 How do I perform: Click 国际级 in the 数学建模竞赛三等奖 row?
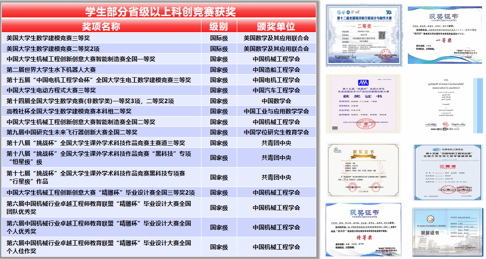click(219, 38)
